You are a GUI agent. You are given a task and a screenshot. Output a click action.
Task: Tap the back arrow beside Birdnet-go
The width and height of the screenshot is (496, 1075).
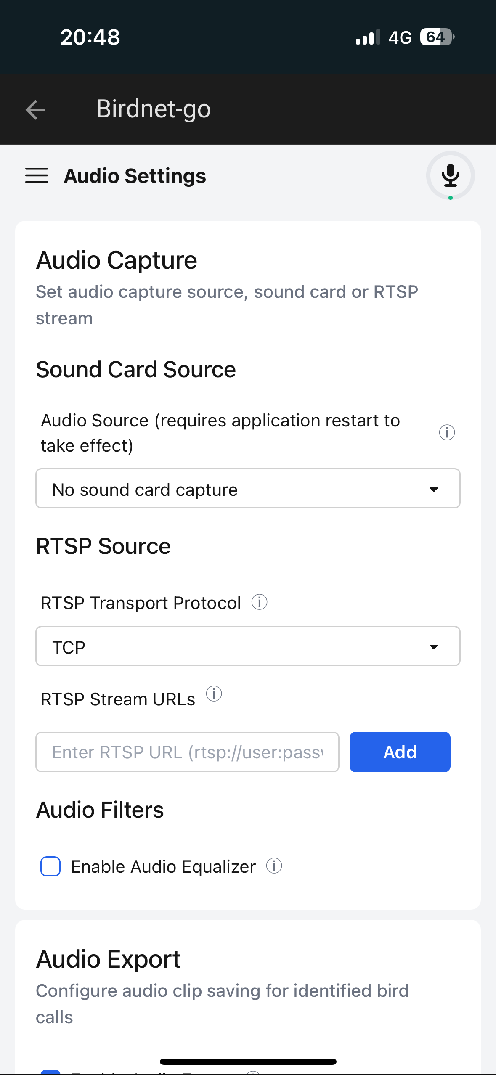pyautogui.click(x=36, y=110)
